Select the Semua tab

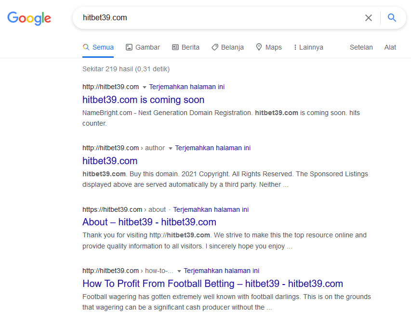[98, 47]
